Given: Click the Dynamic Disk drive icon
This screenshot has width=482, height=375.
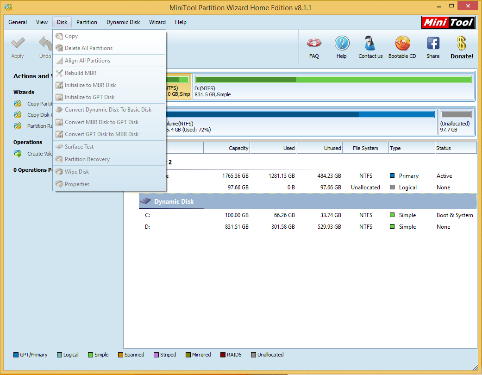Looking at the screenshot, I should coord(145,201).
